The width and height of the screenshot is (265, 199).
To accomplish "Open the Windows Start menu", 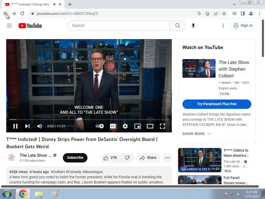I will (7, 194).
